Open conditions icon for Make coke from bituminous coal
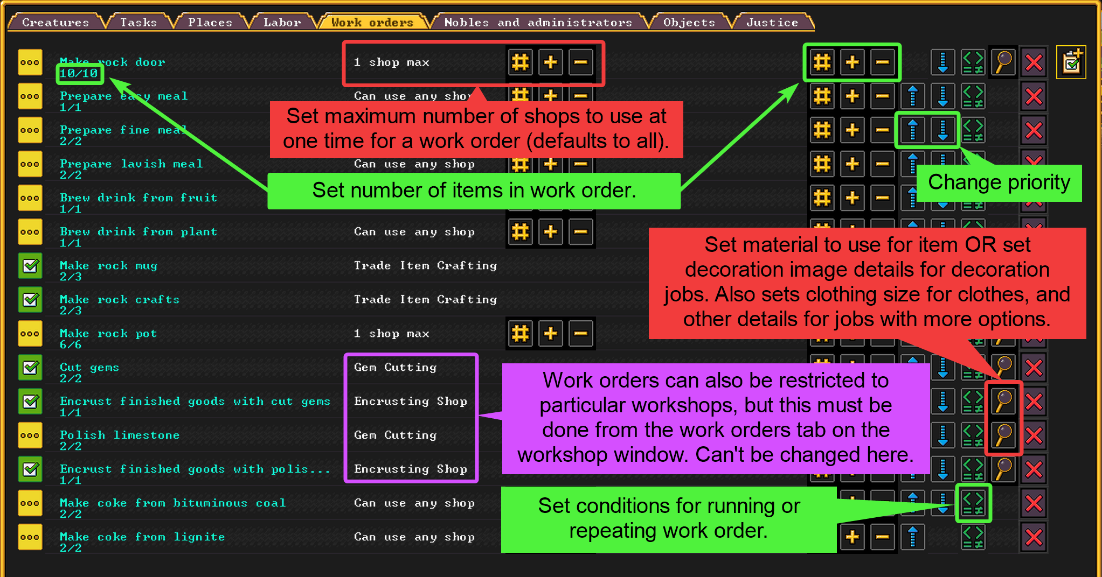This screenshot has height=577, width=1102. [973, 503]
